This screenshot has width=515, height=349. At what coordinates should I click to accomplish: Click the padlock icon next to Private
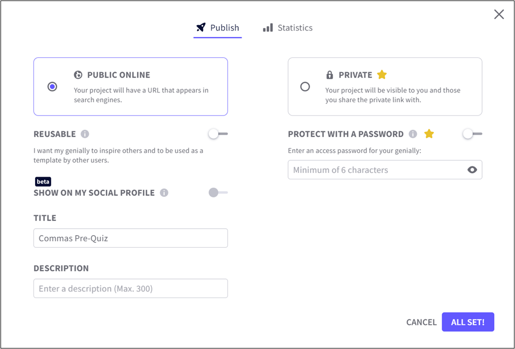tap(329, 75)
